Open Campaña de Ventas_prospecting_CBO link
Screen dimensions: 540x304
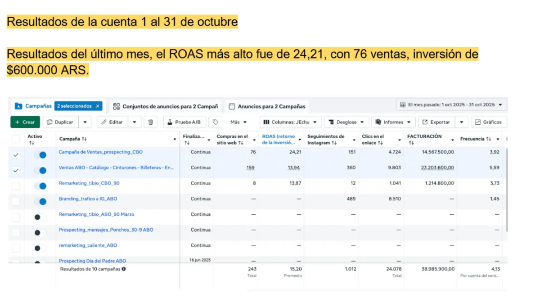pos(101,152)
